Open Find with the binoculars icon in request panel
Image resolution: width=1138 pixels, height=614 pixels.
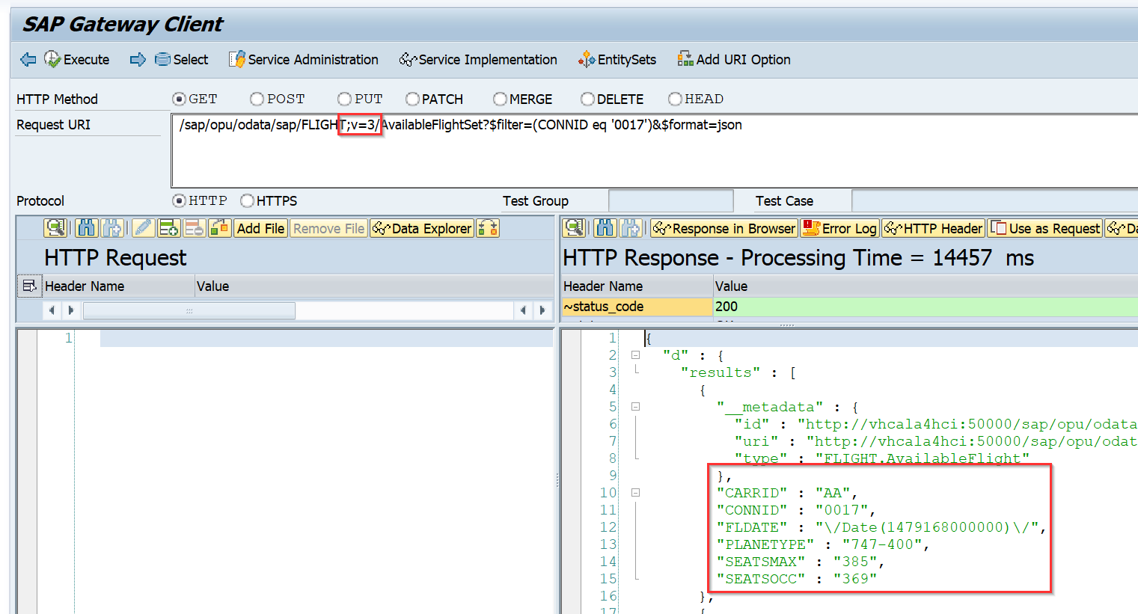[x=86, y=228]
